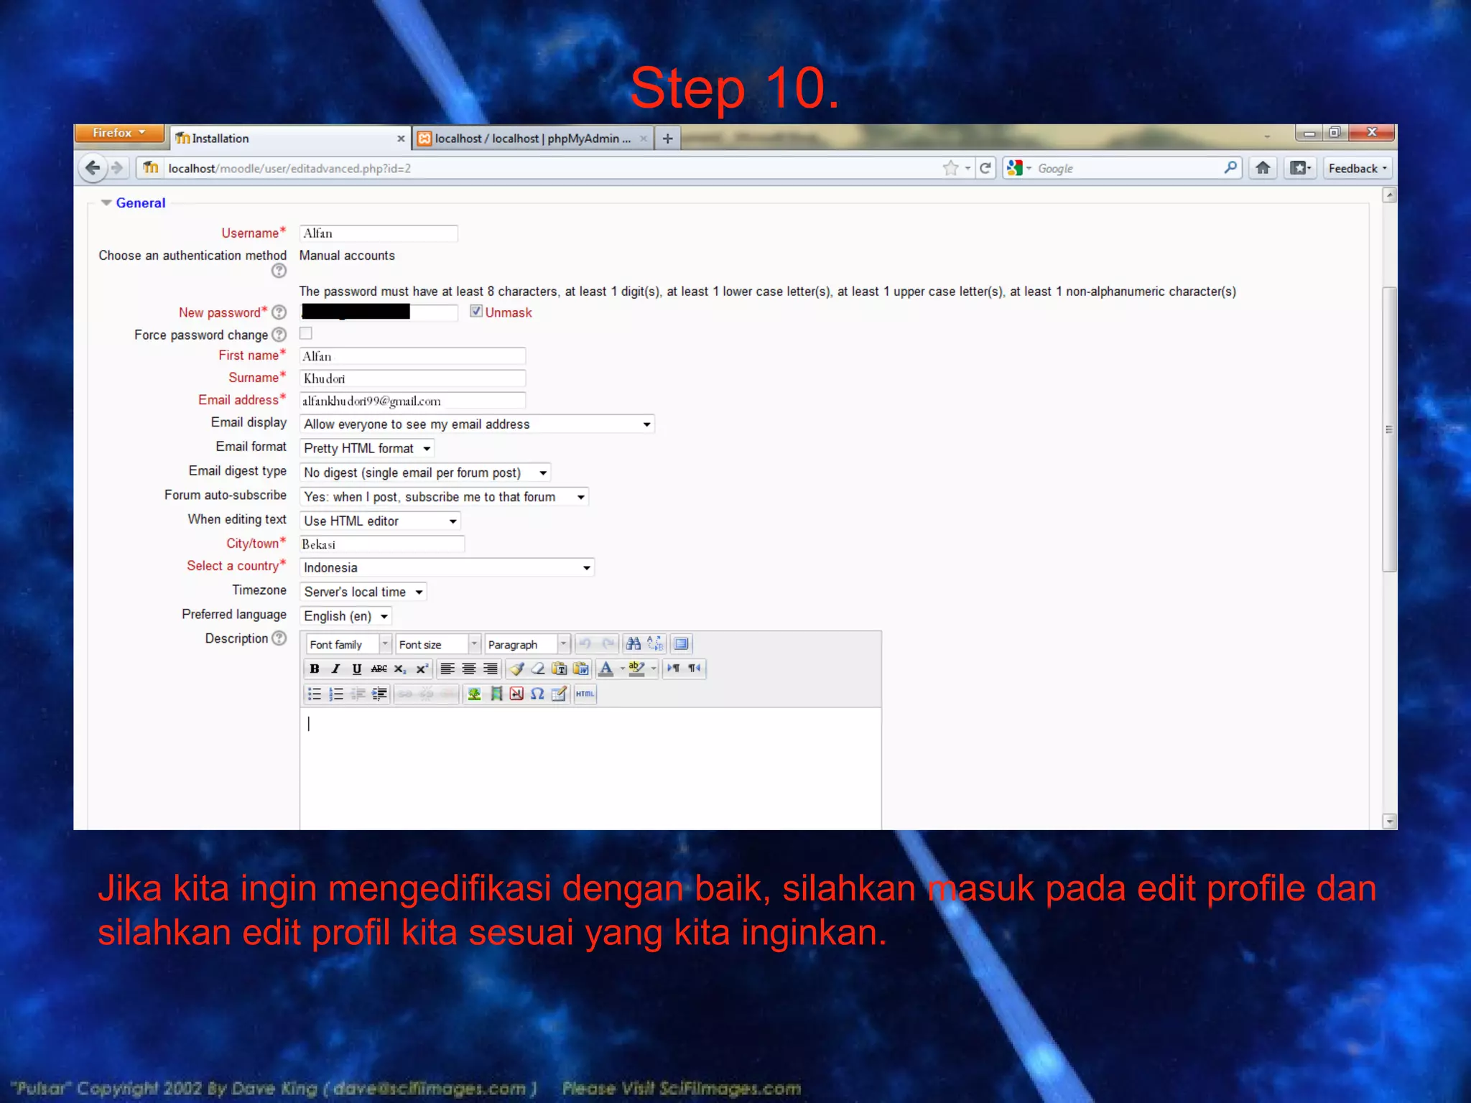Center align description text
1471x1103 pixels.
pyautogui.click(x=469, y=669)
